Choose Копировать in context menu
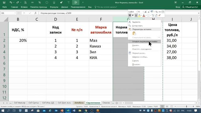This screenshot has width=201, height=113. [137, 26]
